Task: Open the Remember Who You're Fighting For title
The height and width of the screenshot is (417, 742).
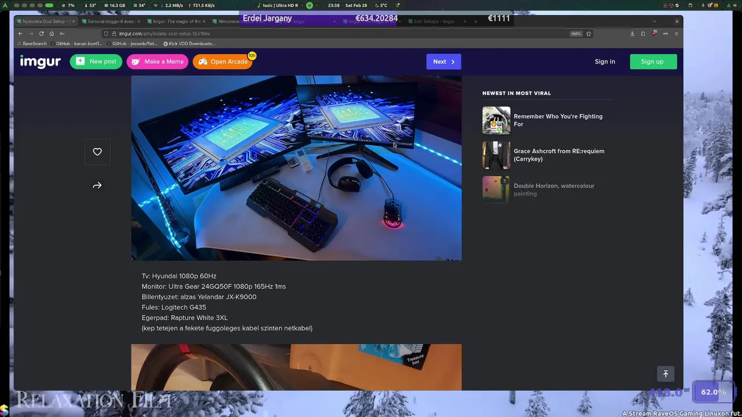Action: (x=558, y=120)
